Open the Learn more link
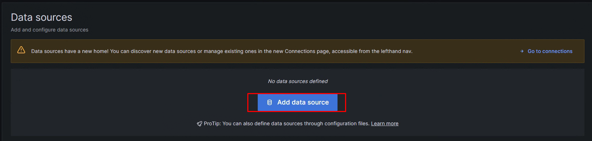Image resolution: width=592 pixels, height=141 pixels. pos(385,123)
